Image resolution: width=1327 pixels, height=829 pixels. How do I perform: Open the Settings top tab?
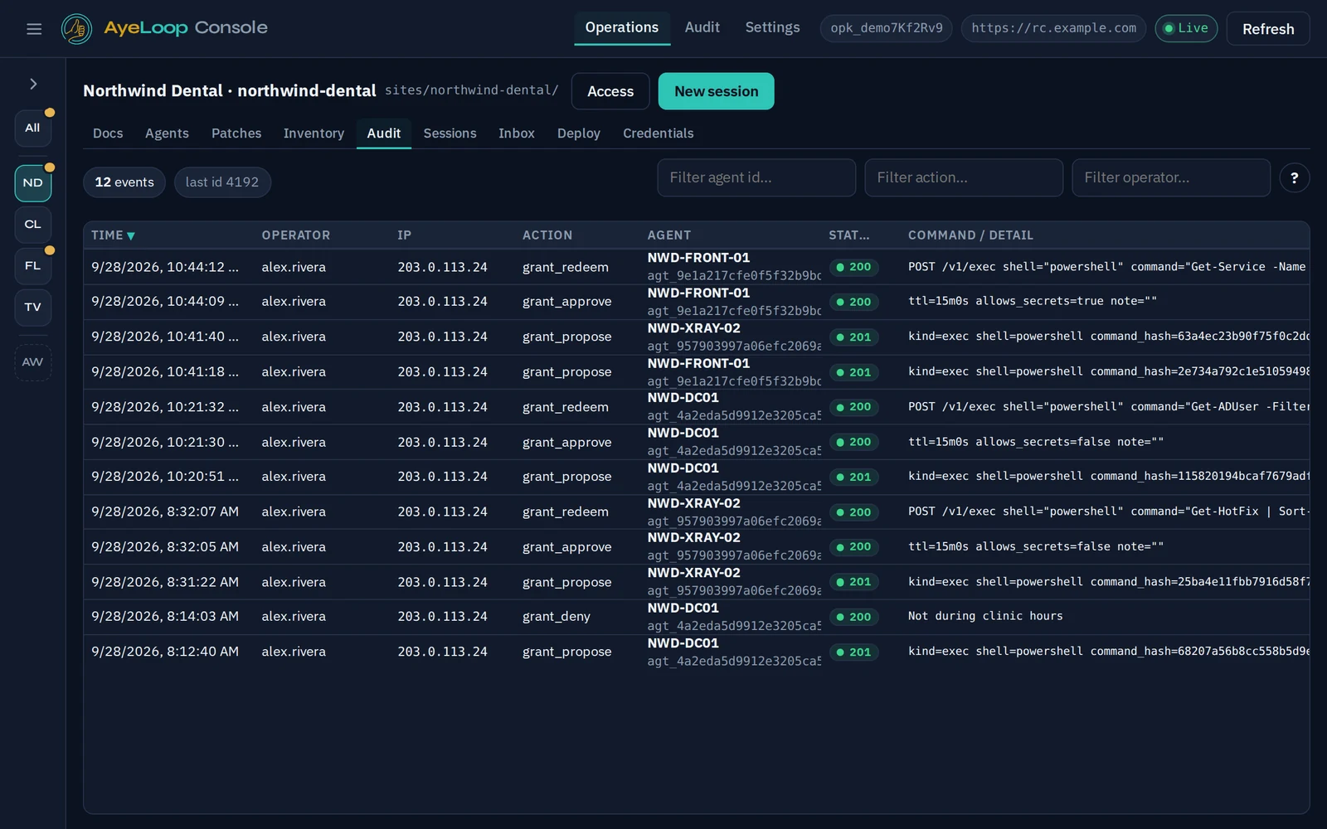(x=772, y=28)
